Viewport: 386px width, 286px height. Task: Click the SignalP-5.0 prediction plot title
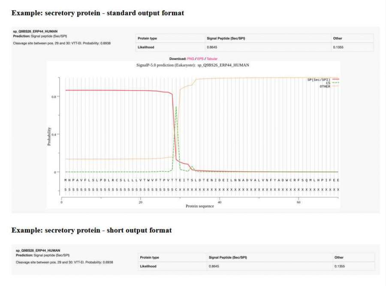tap(192, 65)
